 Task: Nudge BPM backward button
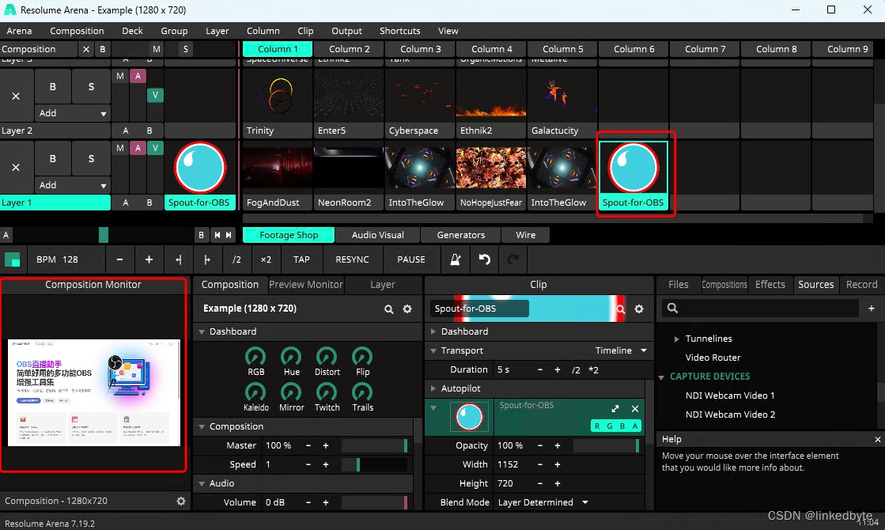click(x=179, y=259)
